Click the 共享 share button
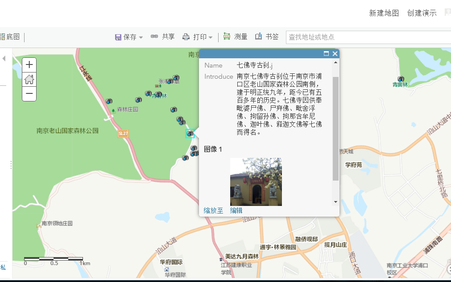 pyautogui.click(x=163, y=36)
